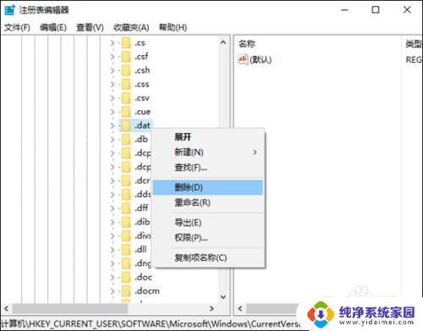Viewport: 423px width, 331px height.
Task: Click the folder icon of .dib key
Action: (126, 222)
